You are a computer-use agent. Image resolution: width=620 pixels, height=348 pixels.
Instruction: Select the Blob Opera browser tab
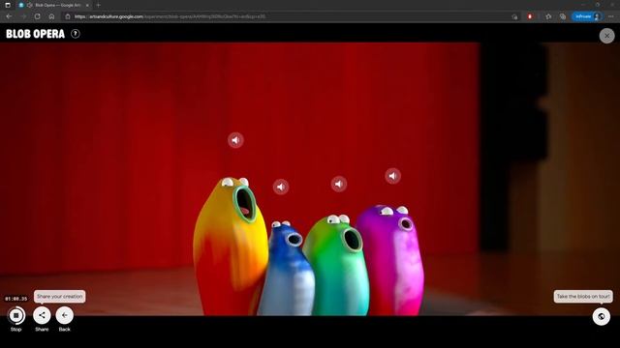coord(54,5)
